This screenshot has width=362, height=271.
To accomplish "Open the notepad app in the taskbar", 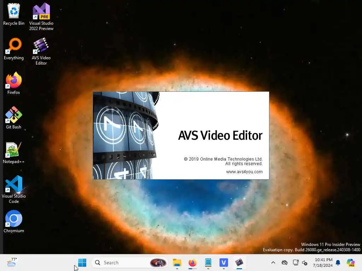I will tap(208, 263).
